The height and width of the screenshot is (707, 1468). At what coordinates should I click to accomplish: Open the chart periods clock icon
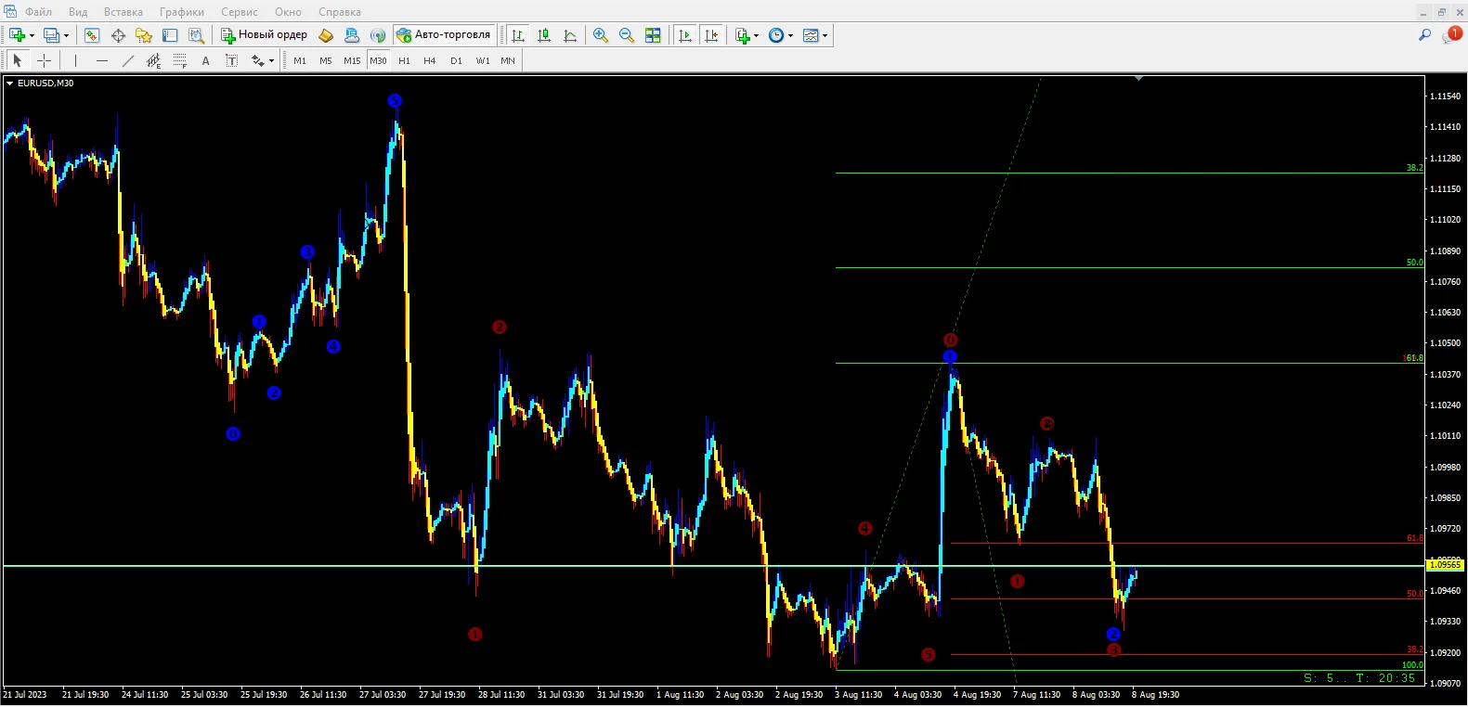point(777,35)
